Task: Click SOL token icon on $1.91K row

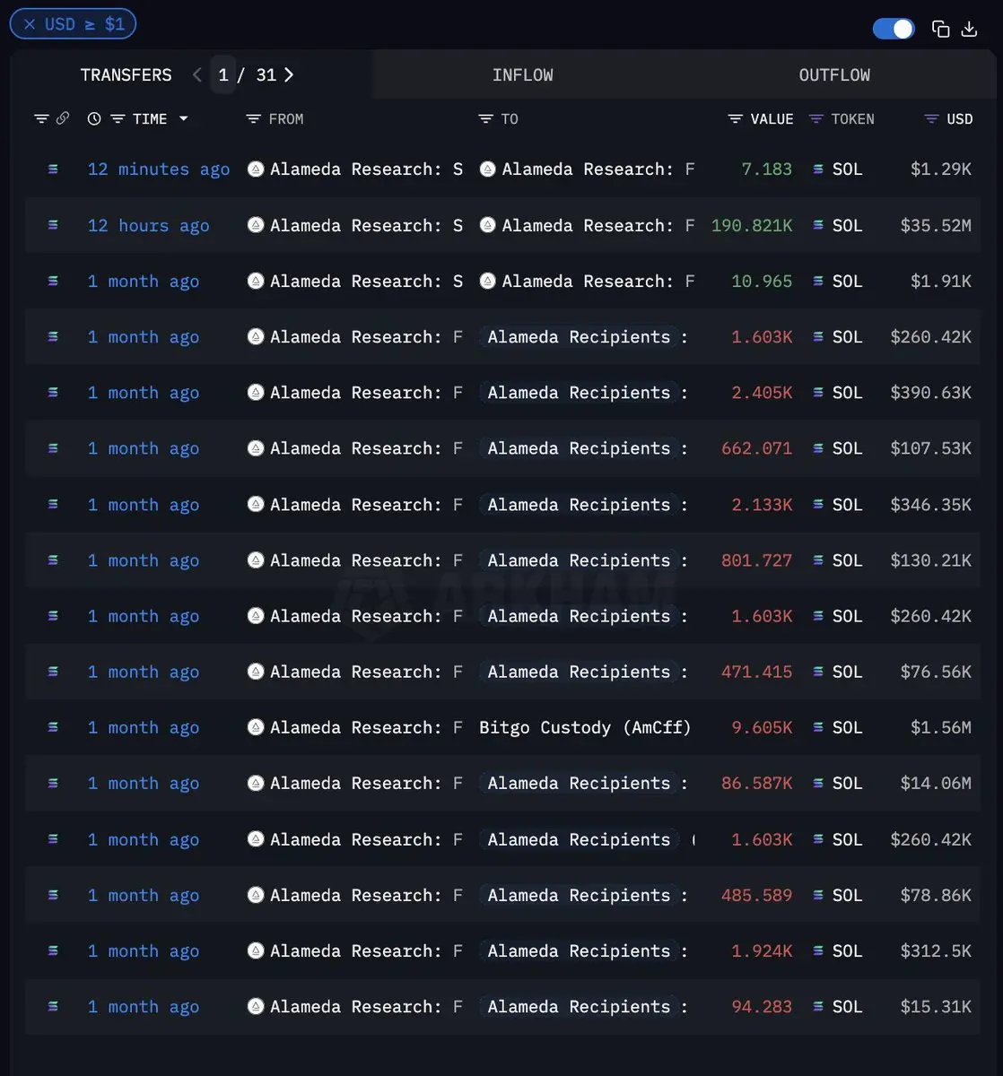Action: click(x=818, y=281)
